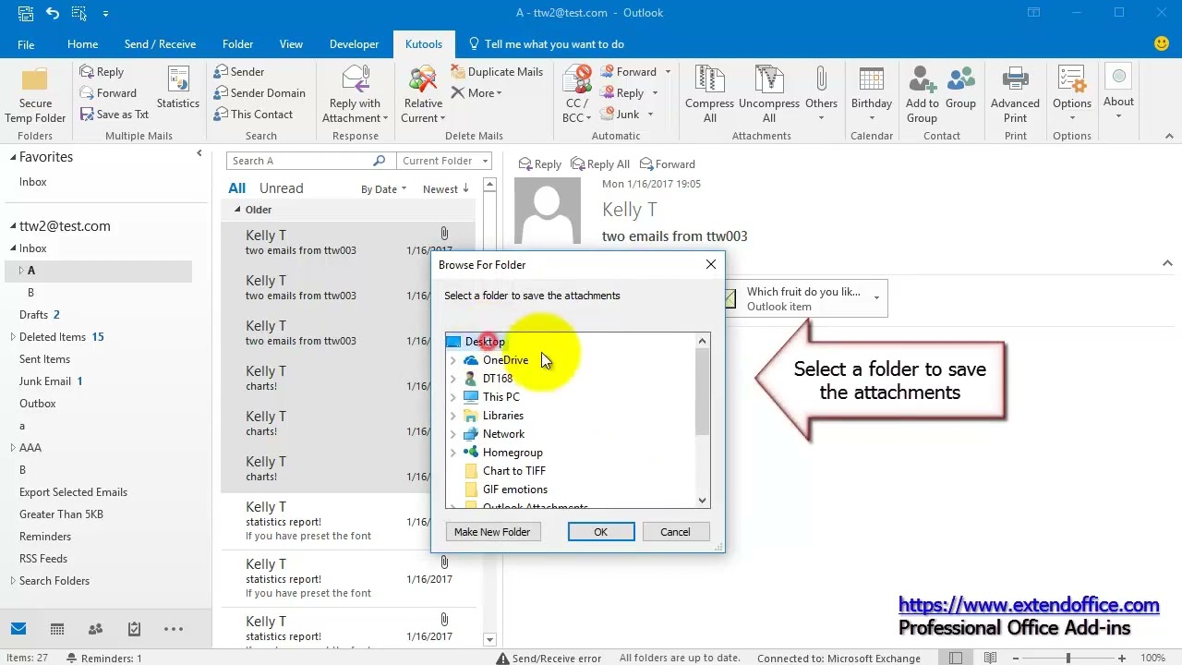Switch to the Send / Receive tab
Image resolution: width=1182 pixels, height=665 pixels.
160,44
